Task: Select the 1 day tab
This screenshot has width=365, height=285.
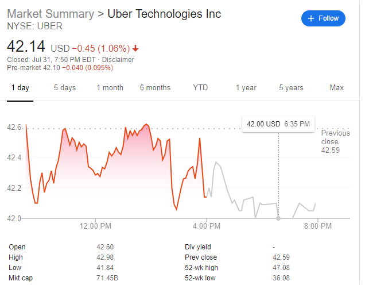Action: (20, 88)
